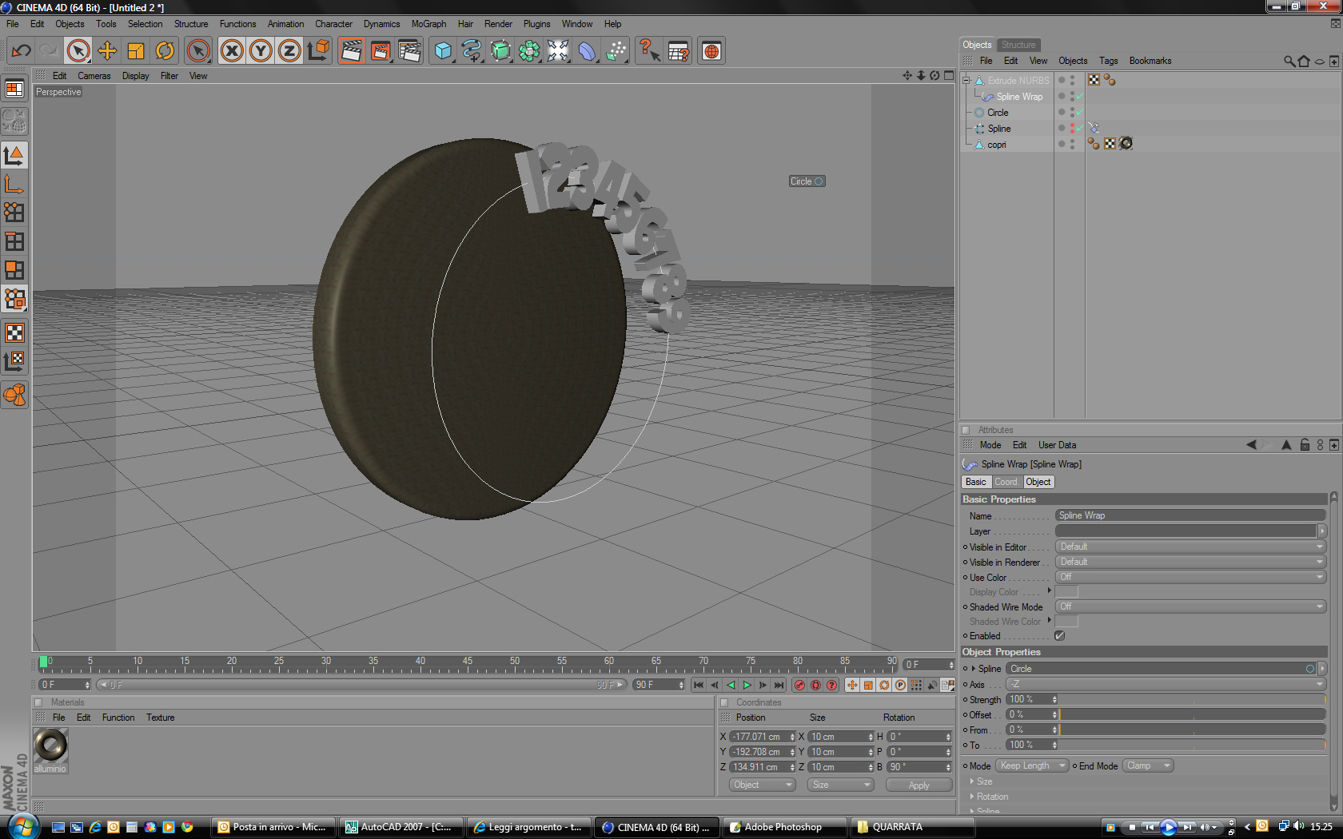Select the Scale tool icon
The width and height of the screenshot is (1343, 839).
[136, 51]
